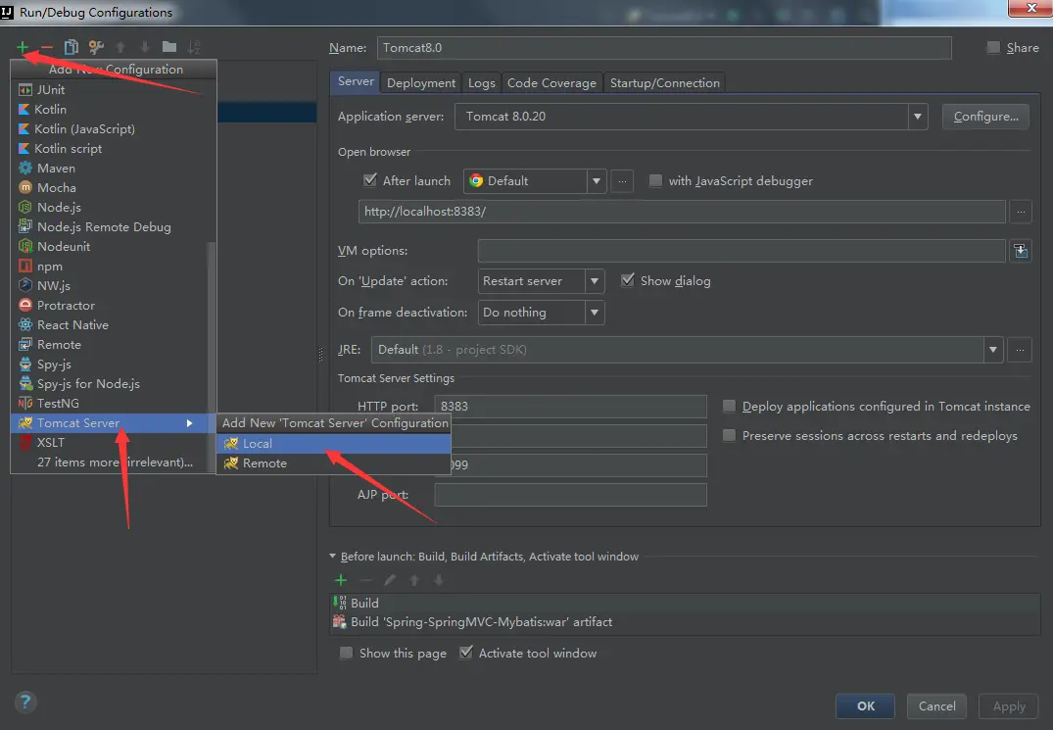
Task: Enable Deploy applications configured in Tomcat instance
Action: pyautogui.click(x=729, y=406)
